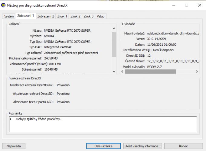Click the Typ zařízení value text

[71, 53]
